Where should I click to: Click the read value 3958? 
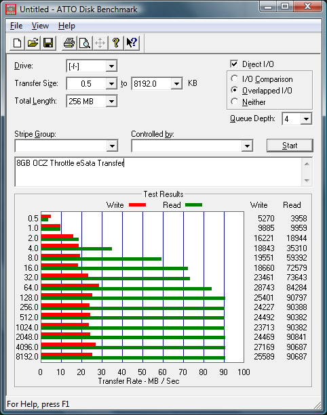299,219
